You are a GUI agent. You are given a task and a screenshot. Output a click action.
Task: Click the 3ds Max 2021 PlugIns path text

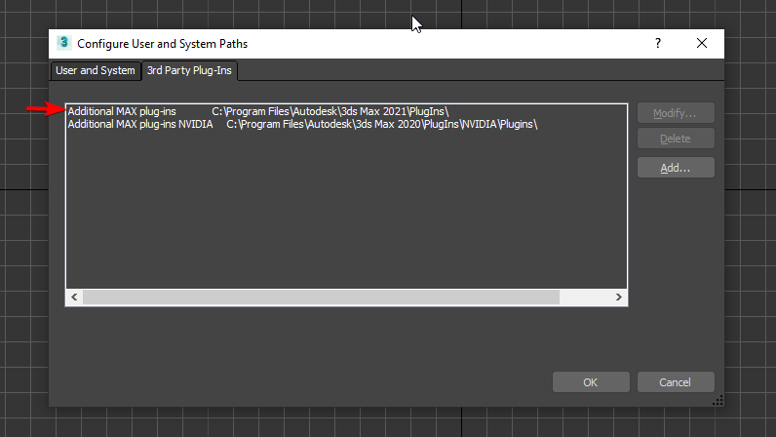330,112
